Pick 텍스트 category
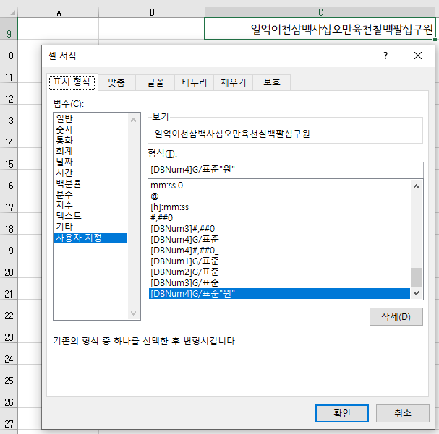The image size is (439, 434). (90, 216)
